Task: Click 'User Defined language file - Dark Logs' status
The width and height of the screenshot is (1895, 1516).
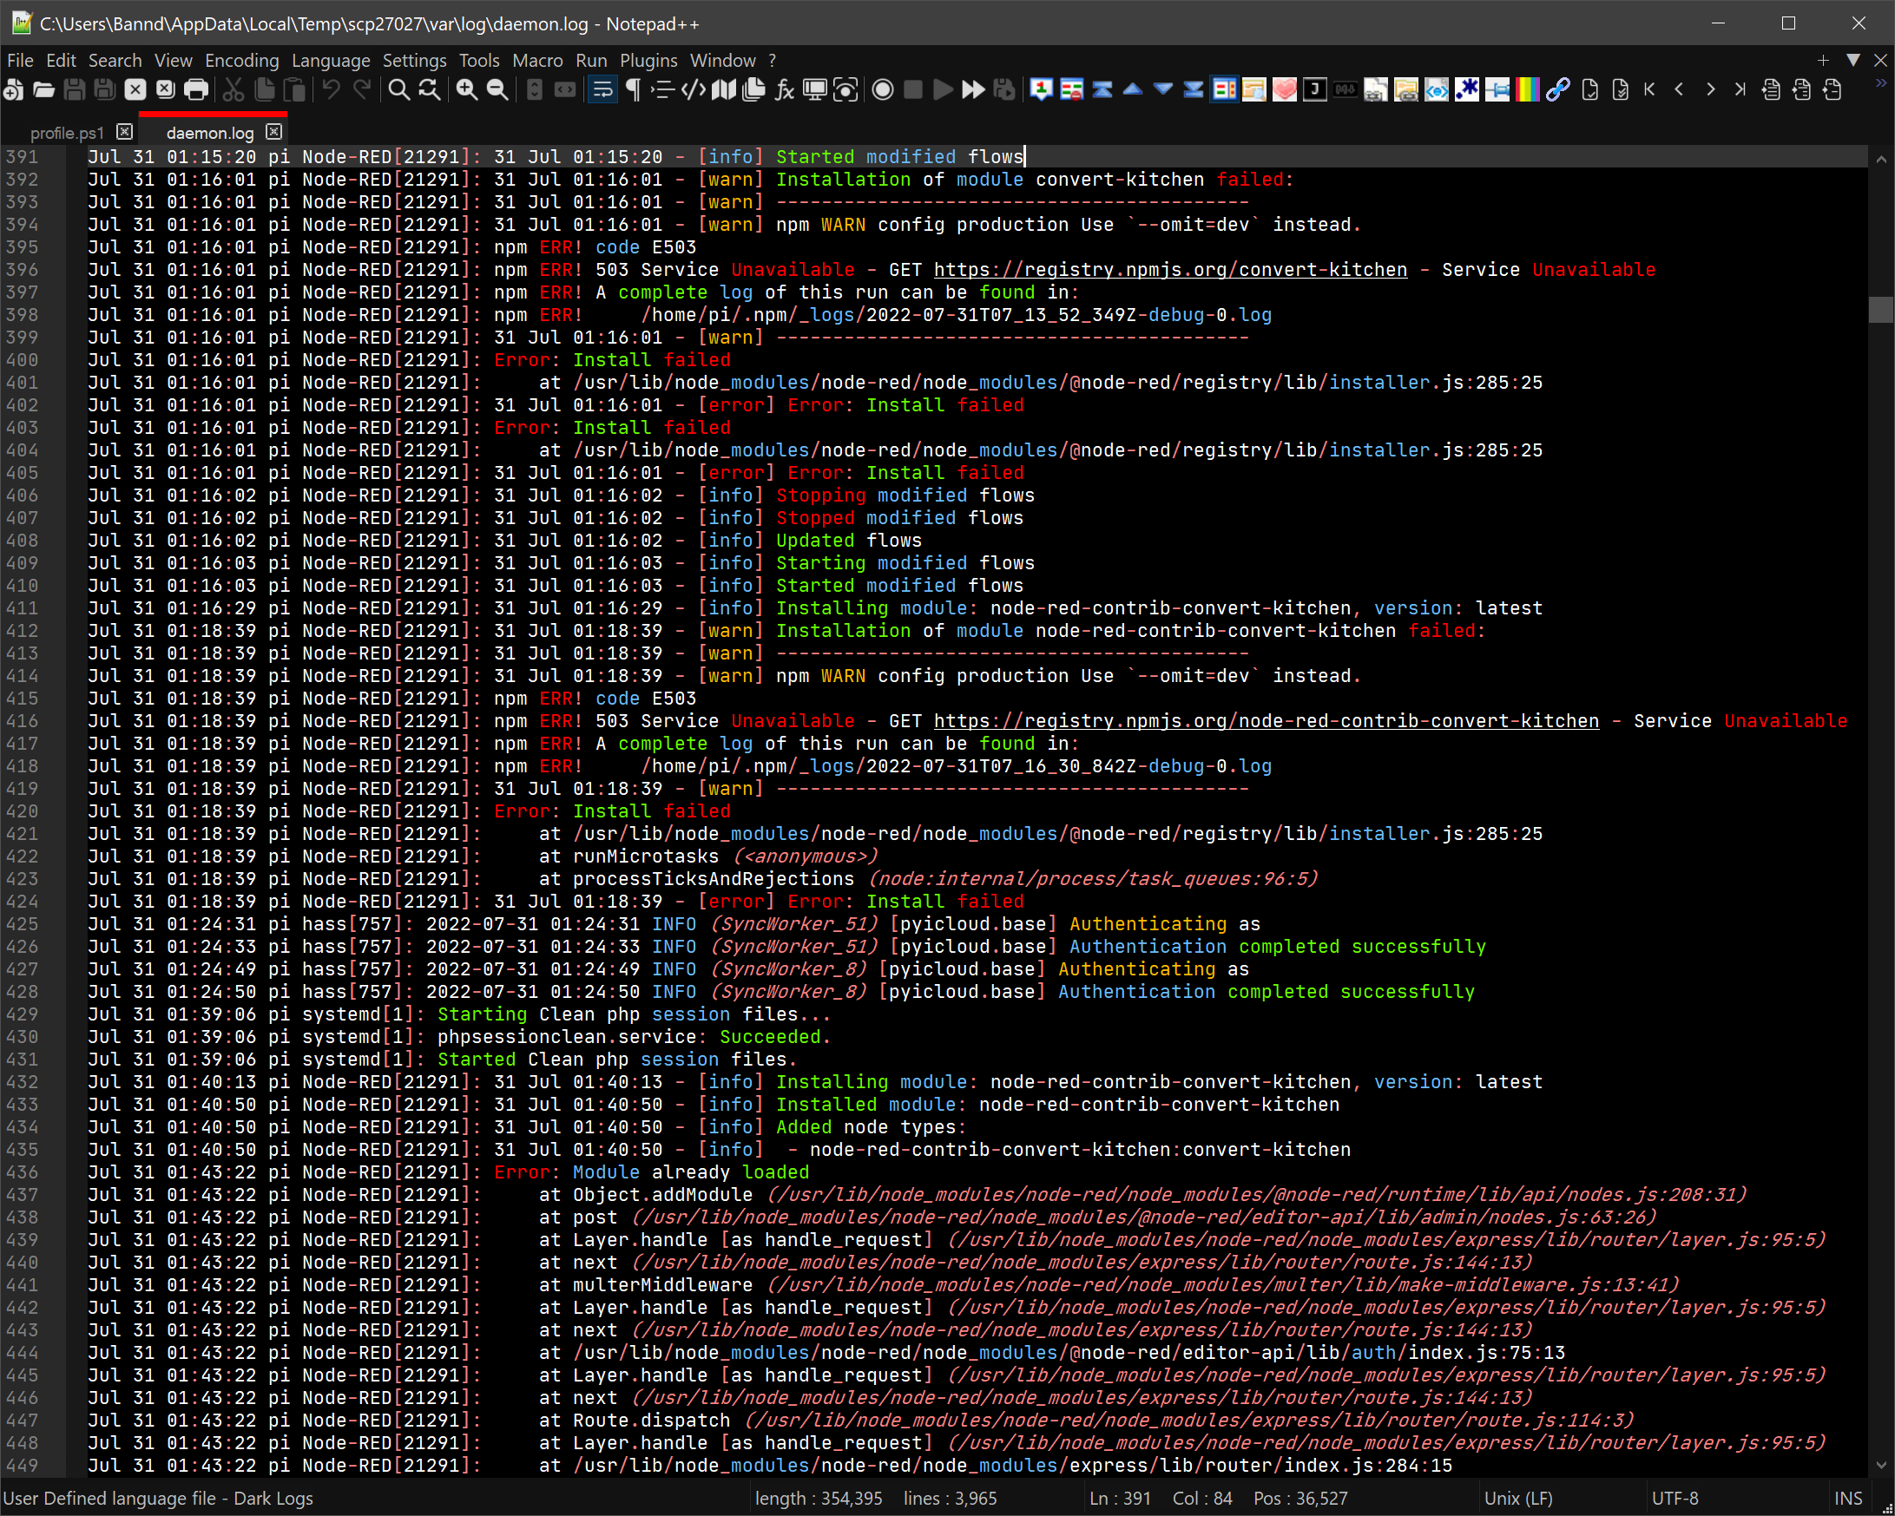Action: point(158,1499)
